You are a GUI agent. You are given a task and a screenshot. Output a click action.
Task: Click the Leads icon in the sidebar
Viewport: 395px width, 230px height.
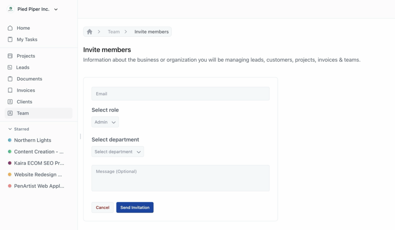[x=10, y=68]
